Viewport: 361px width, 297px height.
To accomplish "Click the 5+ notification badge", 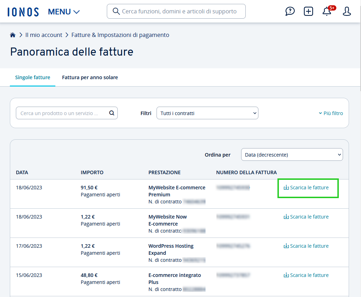I will pos(332,8).
